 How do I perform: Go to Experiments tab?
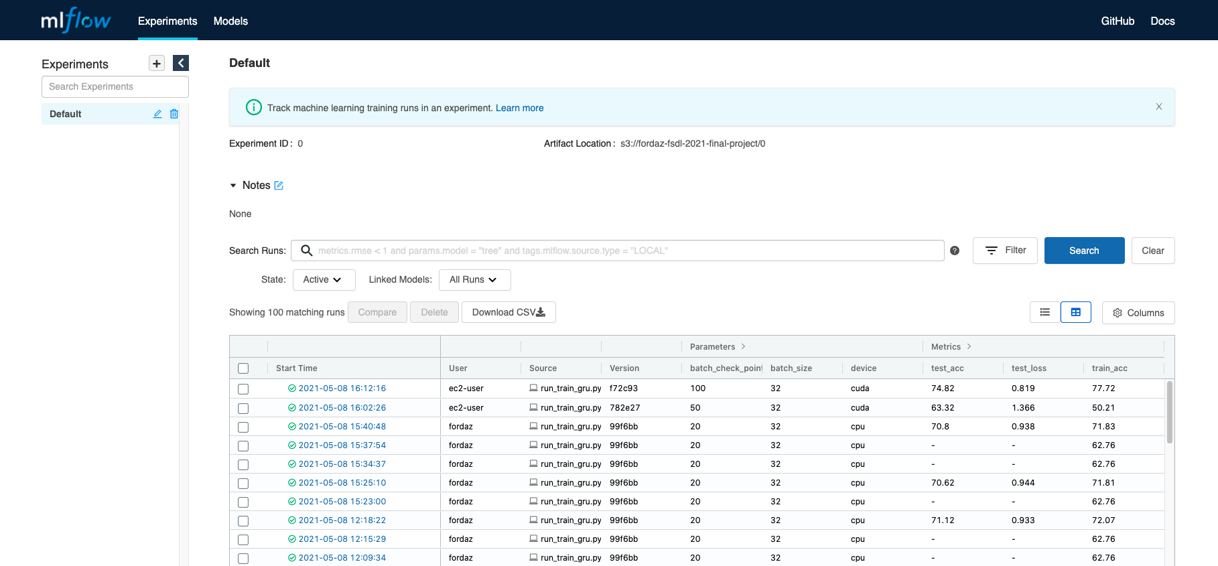tap(167, 21)
